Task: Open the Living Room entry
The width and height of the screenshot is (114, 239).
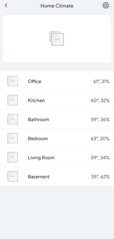Action: (57, 157)
